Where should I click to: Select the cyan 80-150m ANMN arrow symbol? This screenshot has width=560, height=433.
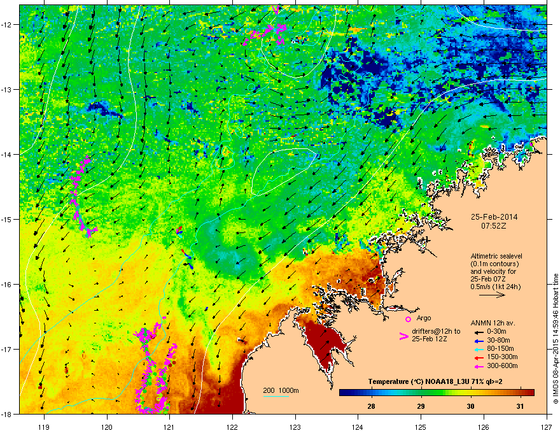[x=479, y=349]
